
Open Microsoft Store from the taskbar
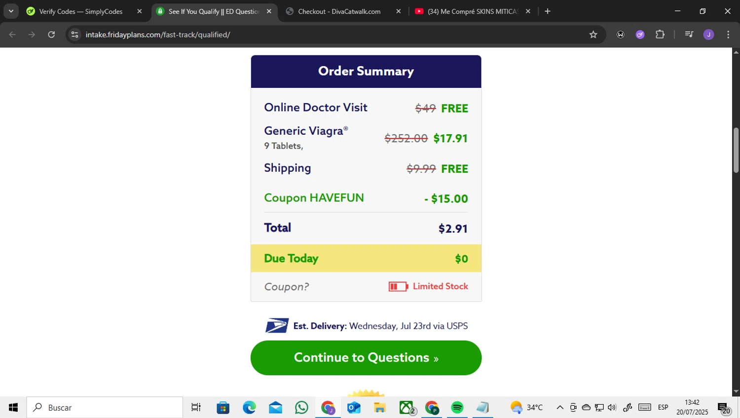pos(223,407)
